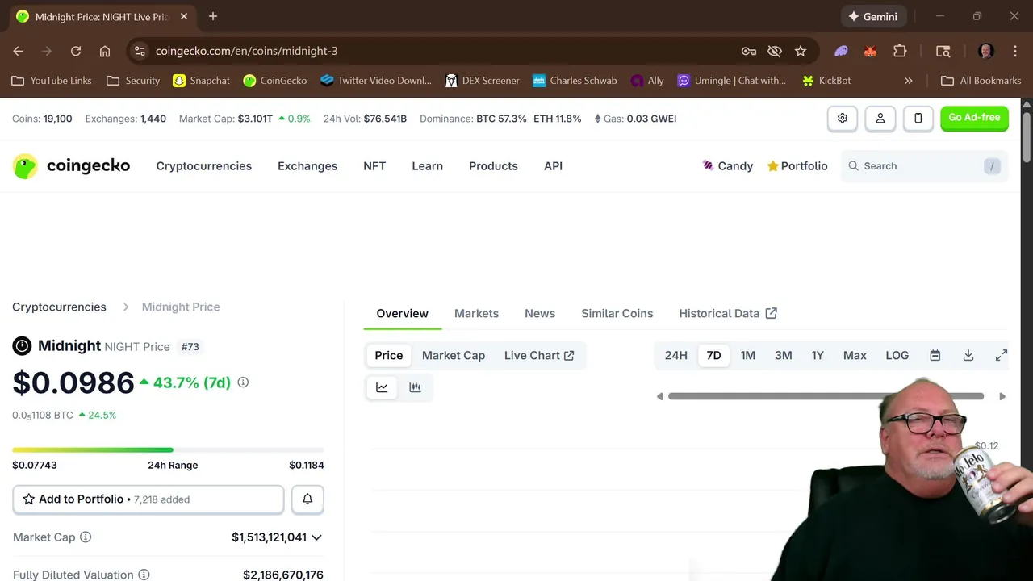Go back to the previous page
This screenshot has width=1033, height=581.
pyautogui.click(x=18, y=51)
